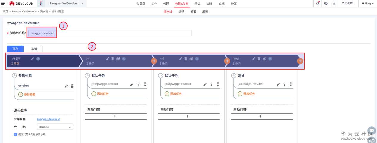Viewport: 377px width, 143px height.
Task: Click drag handle of [接口测试]用户测试套件 task
Action: pyautogui.click(x=291, y=84)
